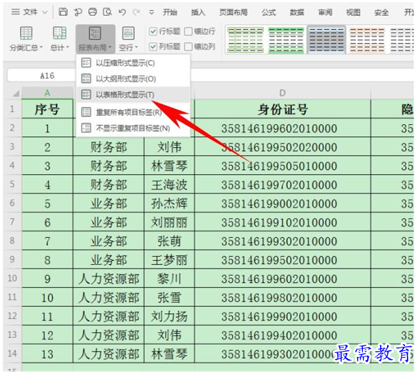Click 财务部 cell in row 3

109,147
